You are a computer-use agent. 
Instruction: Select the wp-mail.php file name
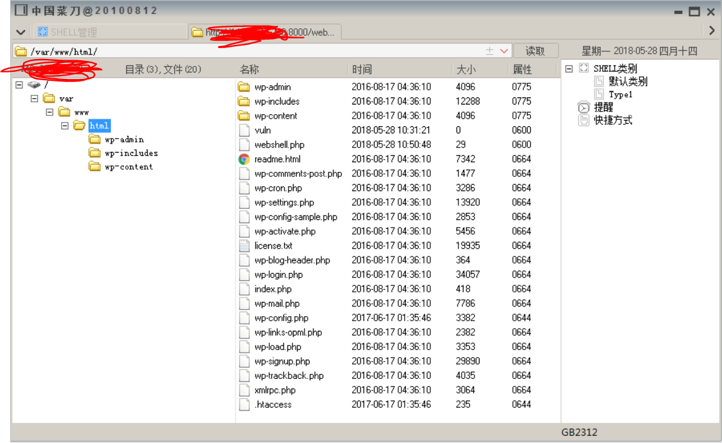pyautogui.click(x=277, y=304)
